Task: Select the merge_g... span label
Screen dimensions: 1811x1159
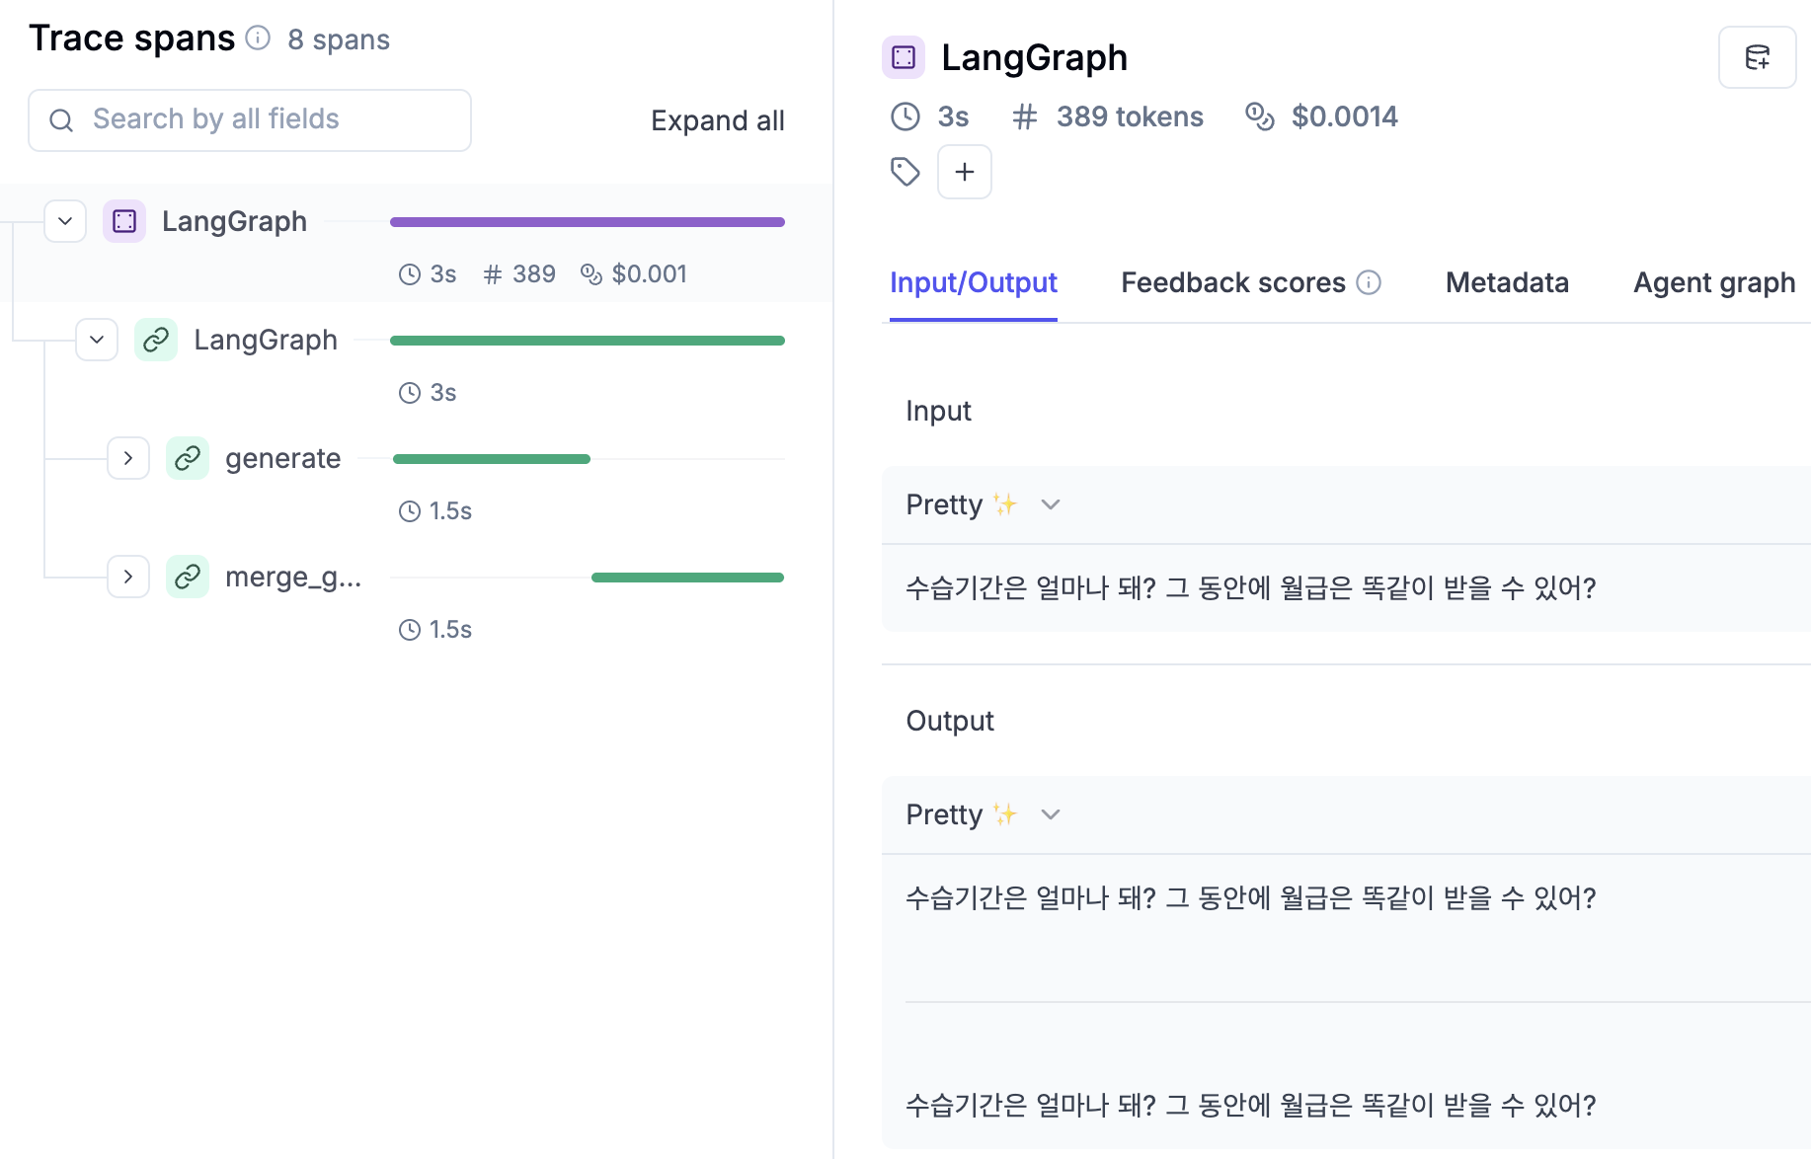Action: pos(293,577)
